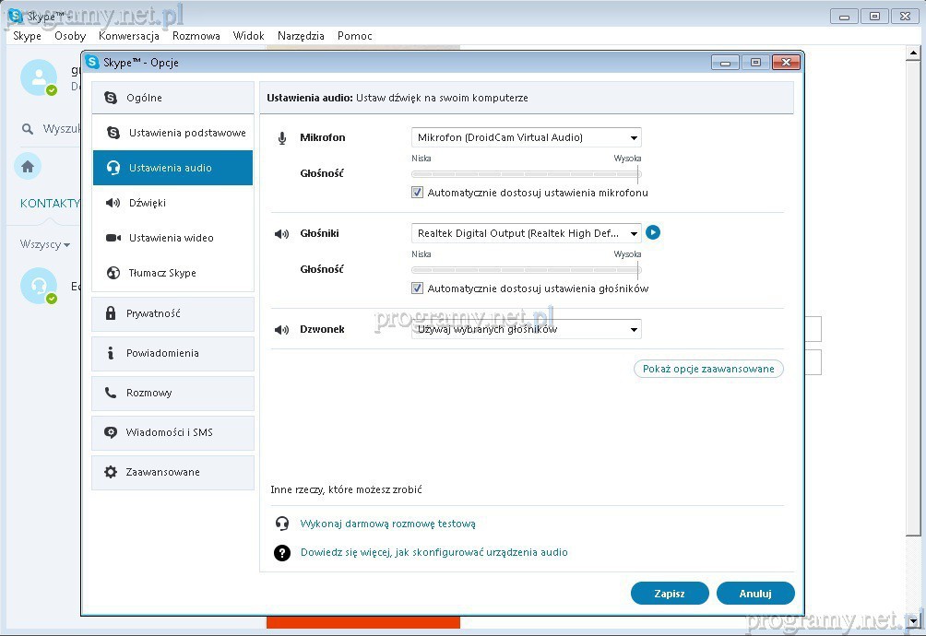
Task: Click the padlock icon beside Prywatność
Action: 111,313
